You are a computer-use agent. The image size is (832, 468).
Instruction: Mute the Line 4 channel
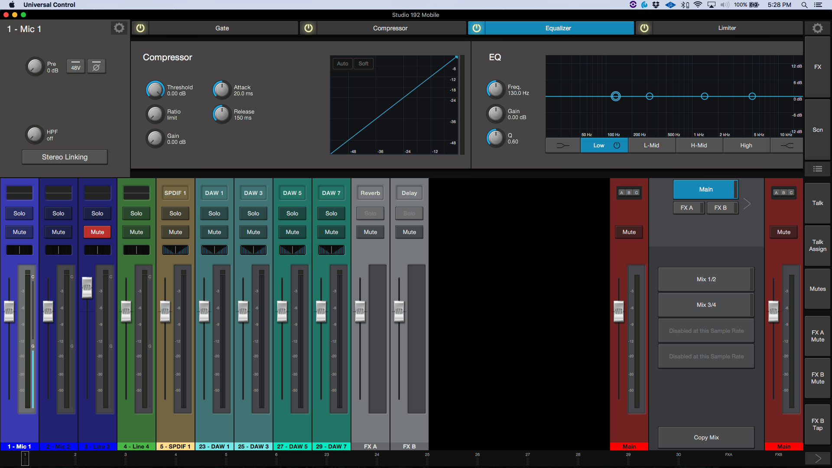point(136,232)
